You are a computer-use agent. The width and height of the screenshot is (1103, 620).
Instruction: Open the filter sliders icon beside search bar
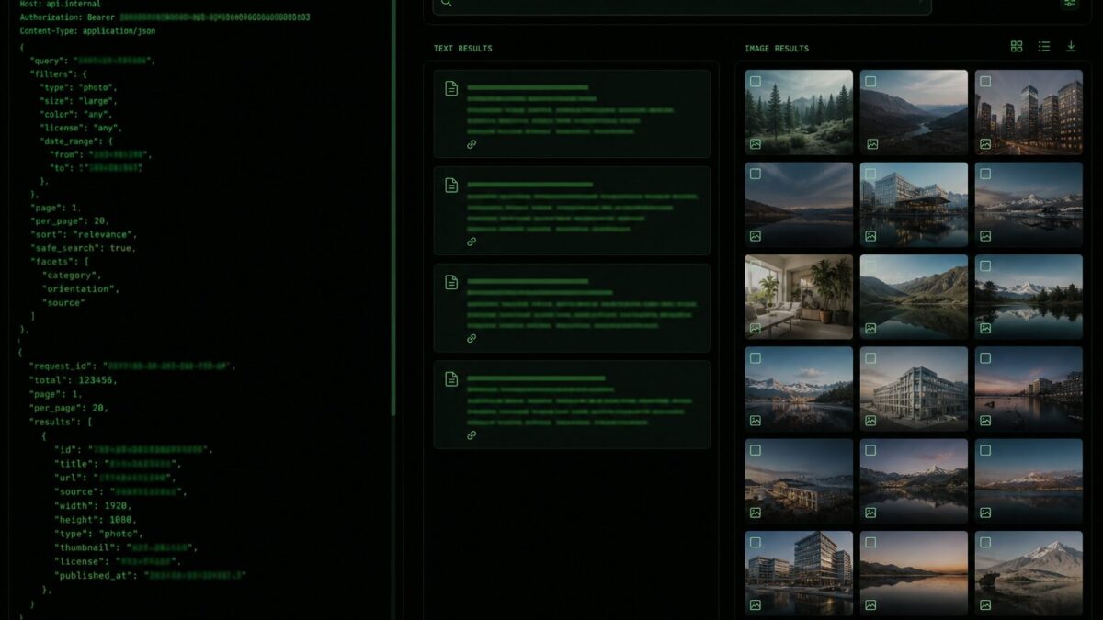click(x=1070, y=3)
